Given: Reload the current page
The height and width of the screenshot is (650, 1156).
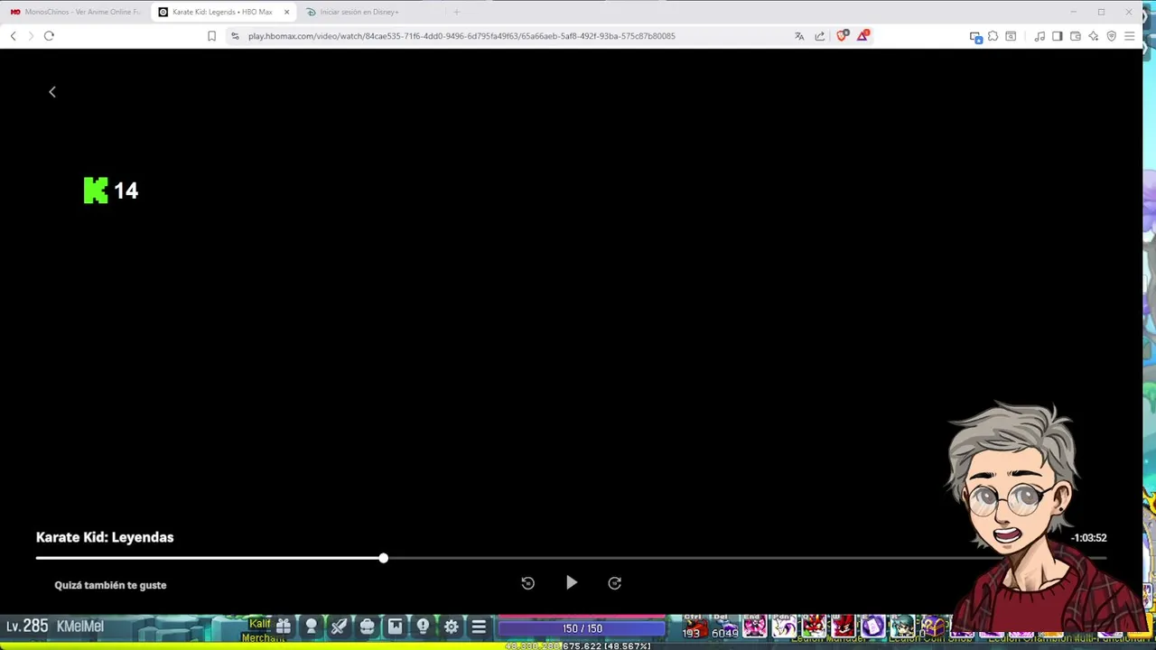Looking at the screenshot, I should (x=49, y=36).
